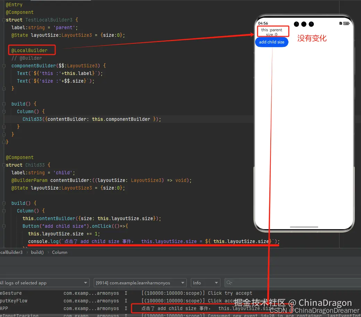Click the Child33 call with contentBuilder argument
Screen dimensions: 361x317
(92, 119)
